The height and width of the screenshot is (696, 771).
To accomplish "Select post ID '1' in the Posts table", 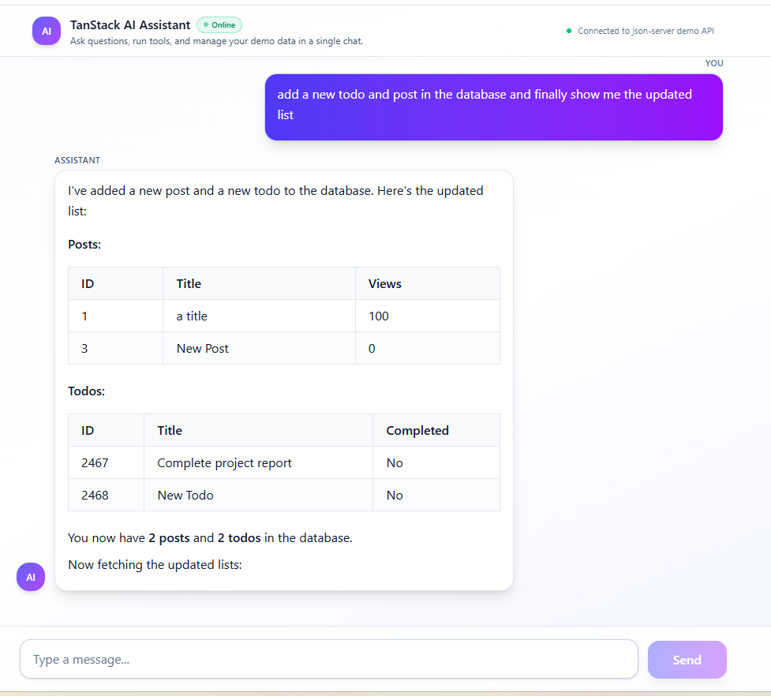I will click(x=84, y=316).
